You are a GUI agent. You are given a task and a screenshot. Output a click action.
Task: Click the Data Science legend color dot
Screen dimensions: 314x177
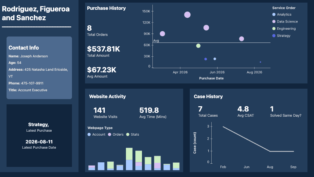274,22
